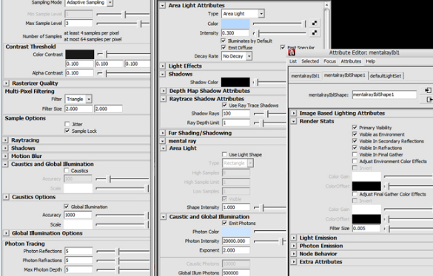Click the Shadow Rays input field
This screenshot has width=433, height=276.
pyautogui.click(x=236, y=114)
